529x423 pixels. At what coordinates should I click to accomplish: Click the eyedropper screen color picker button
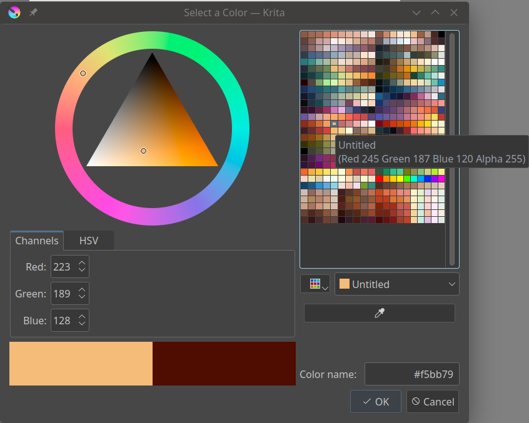click(379, 313)
